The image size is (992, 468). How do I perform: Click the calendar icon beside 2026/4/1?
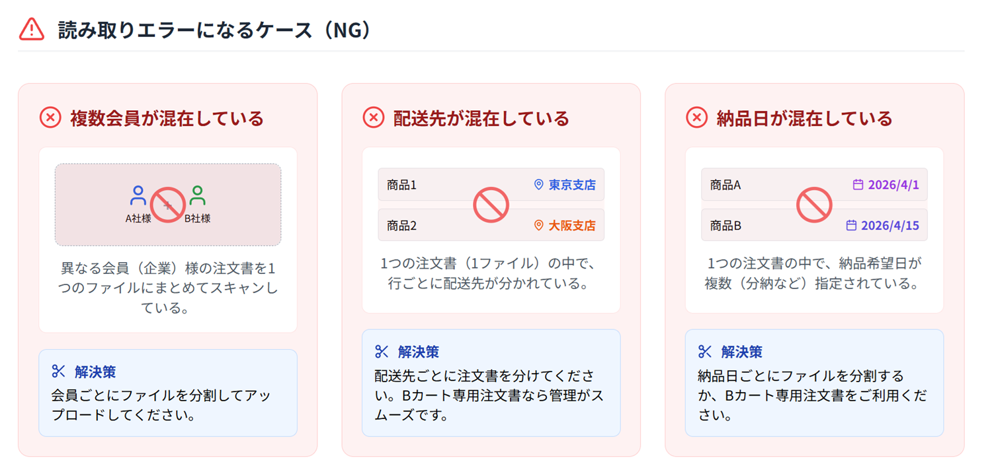(858, 185)
